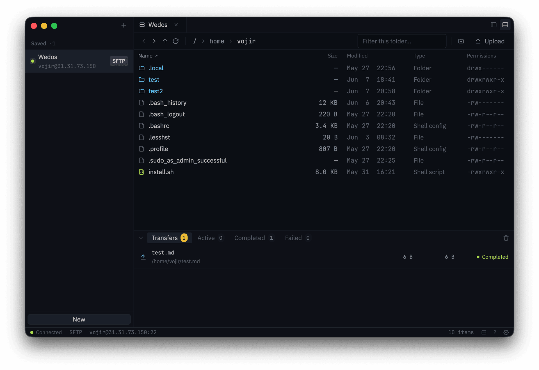Sort by Modified column header

(x=357, y=56)
